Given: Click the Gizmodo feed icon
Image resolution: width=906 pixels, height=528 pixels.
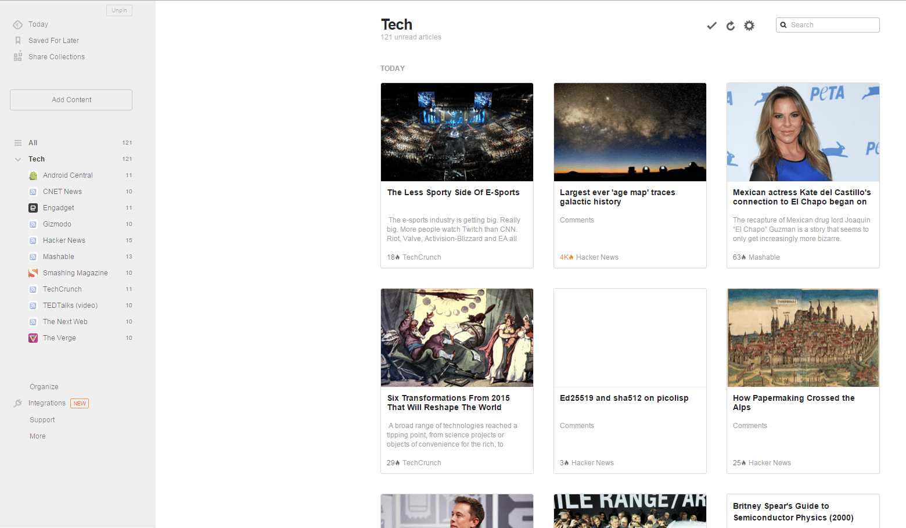Looking at the screenshot, I should click(33, 224).
